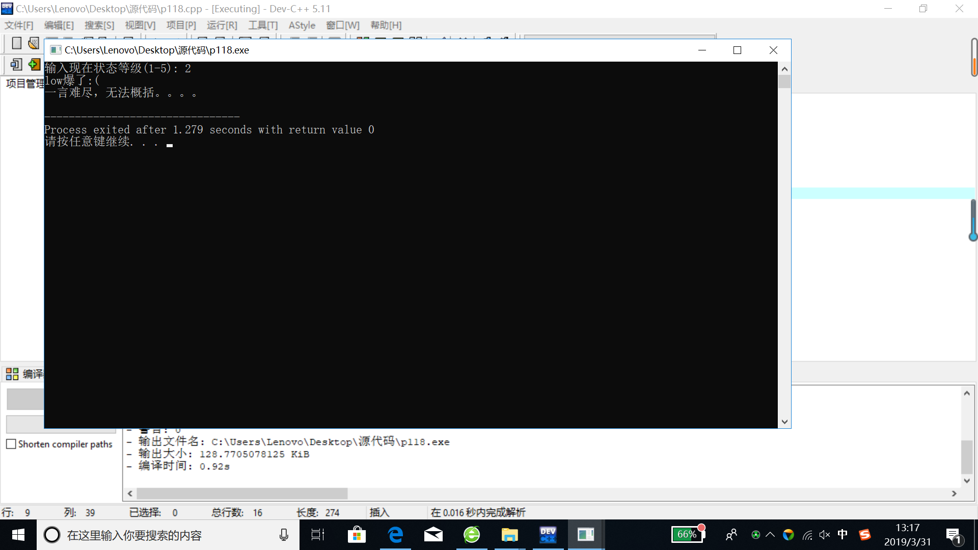Click the add-to-project green plus icon
Screen dimensions: 978x550
34,65
